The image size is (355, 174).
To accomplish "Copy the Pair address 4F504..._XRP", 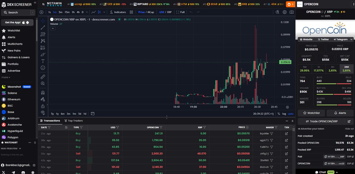I will [x=334, y=157].
